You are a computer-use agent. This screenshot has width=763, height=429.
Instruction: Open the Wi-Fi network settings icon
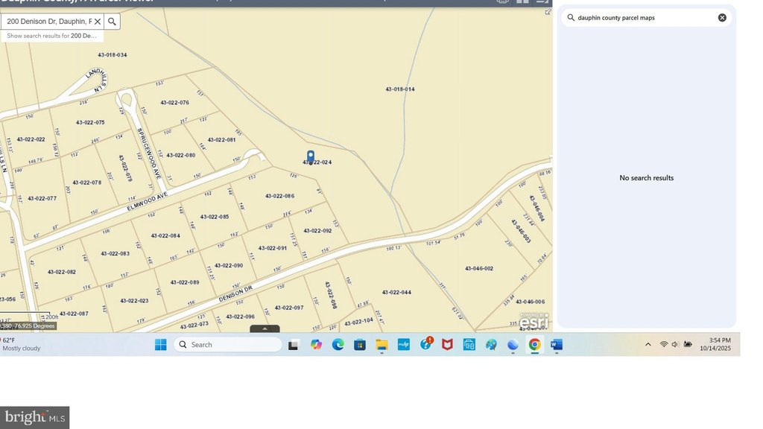(664, 344)
